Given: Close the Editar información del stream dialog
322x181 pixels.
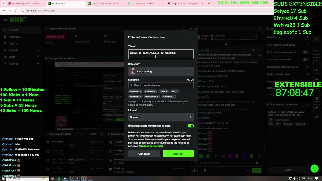Looking at the screenshot, I should click(190, 37).
